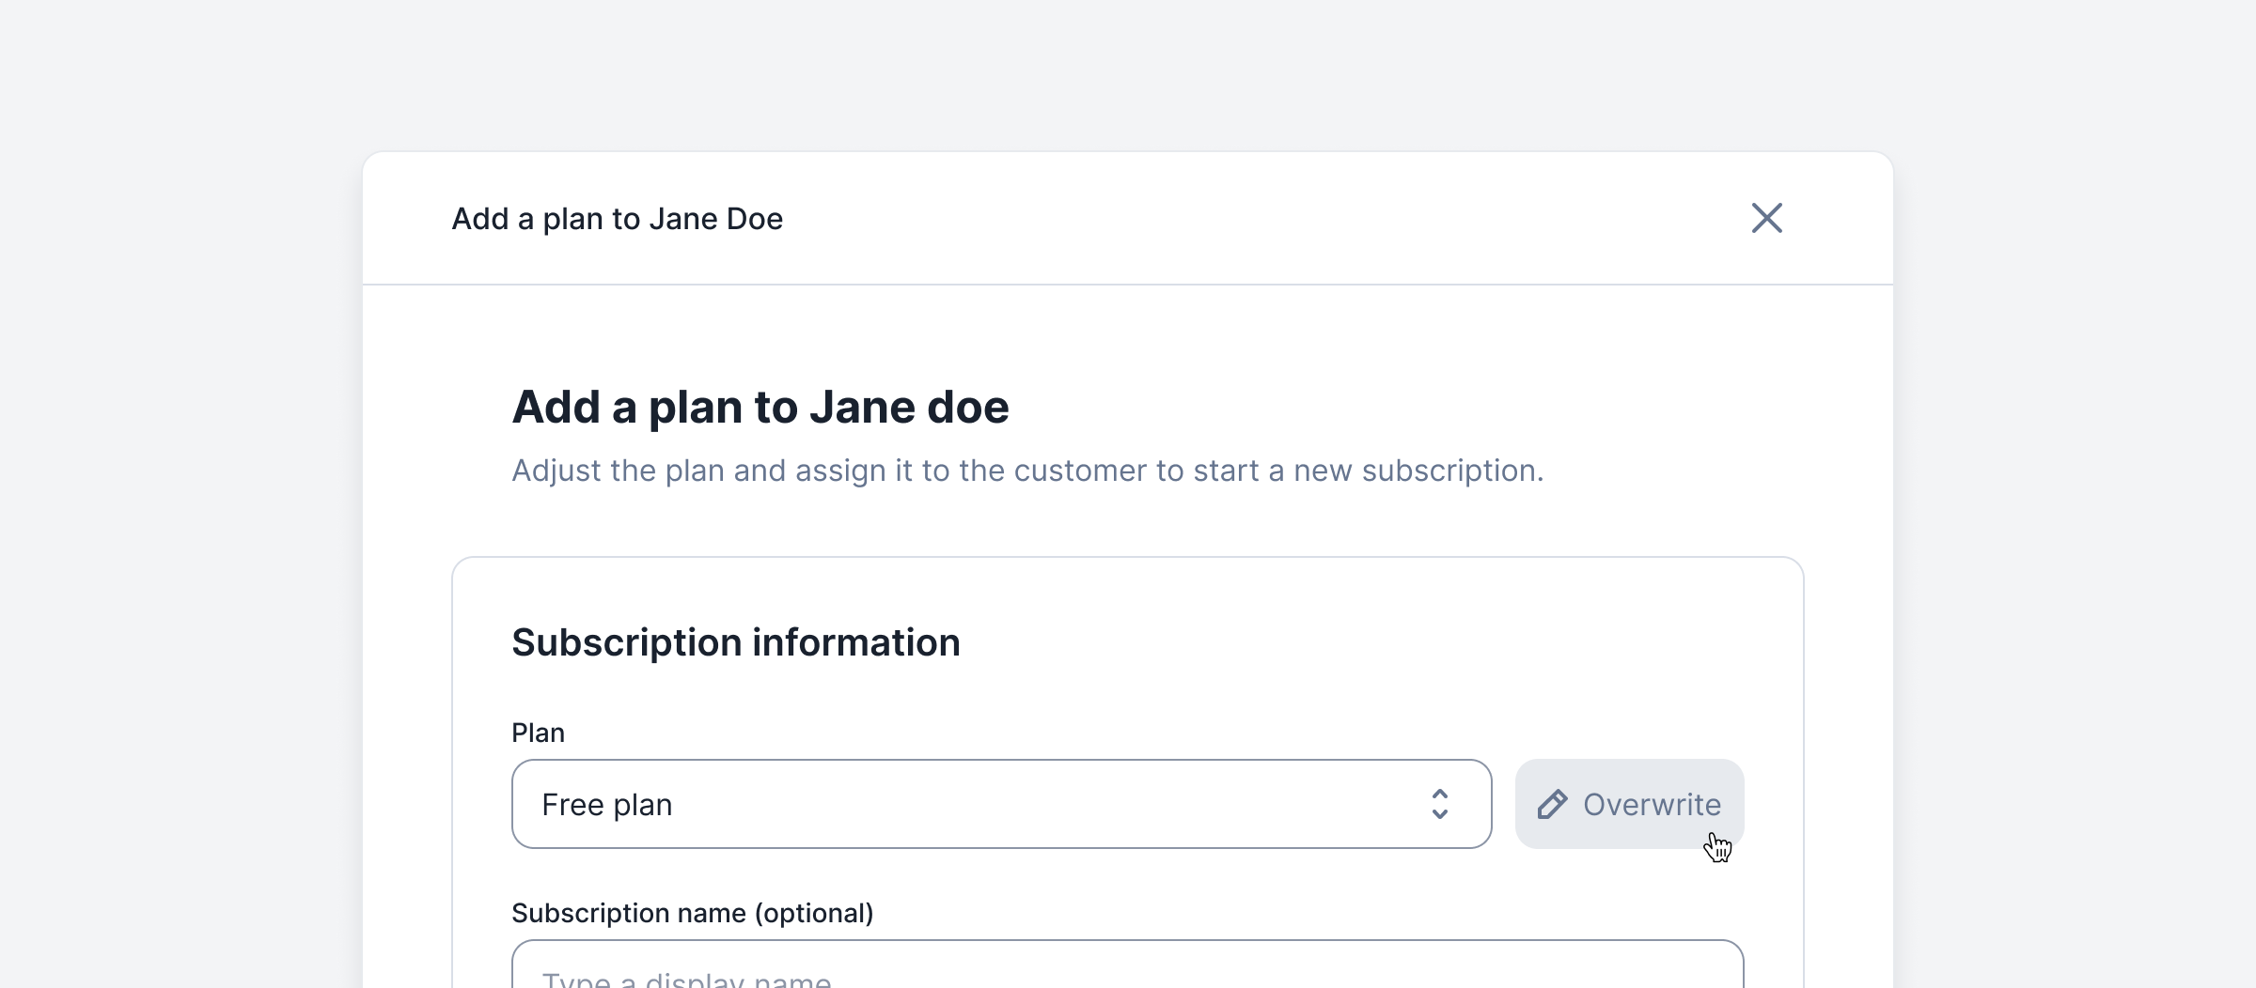This screenshot has width=2256, height=988.
Task: Click the 'Adjust the plan and assign' description text
Action: [1027, 471]
